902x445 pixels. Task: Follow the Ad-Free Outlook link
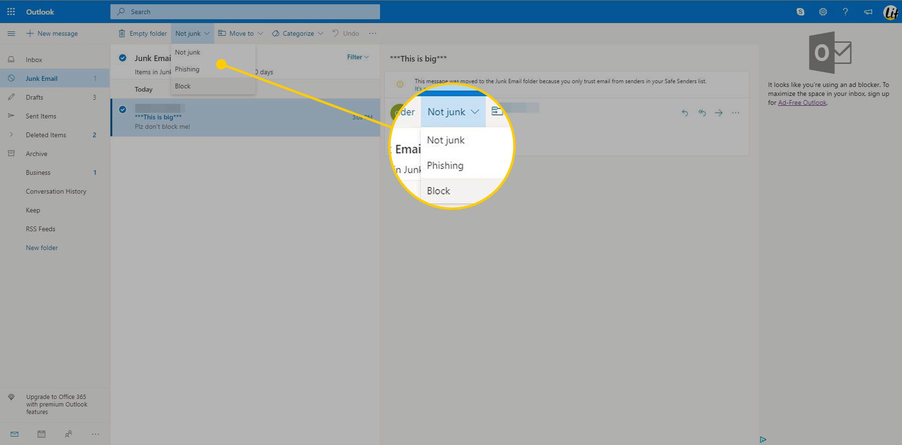[802, 102]
